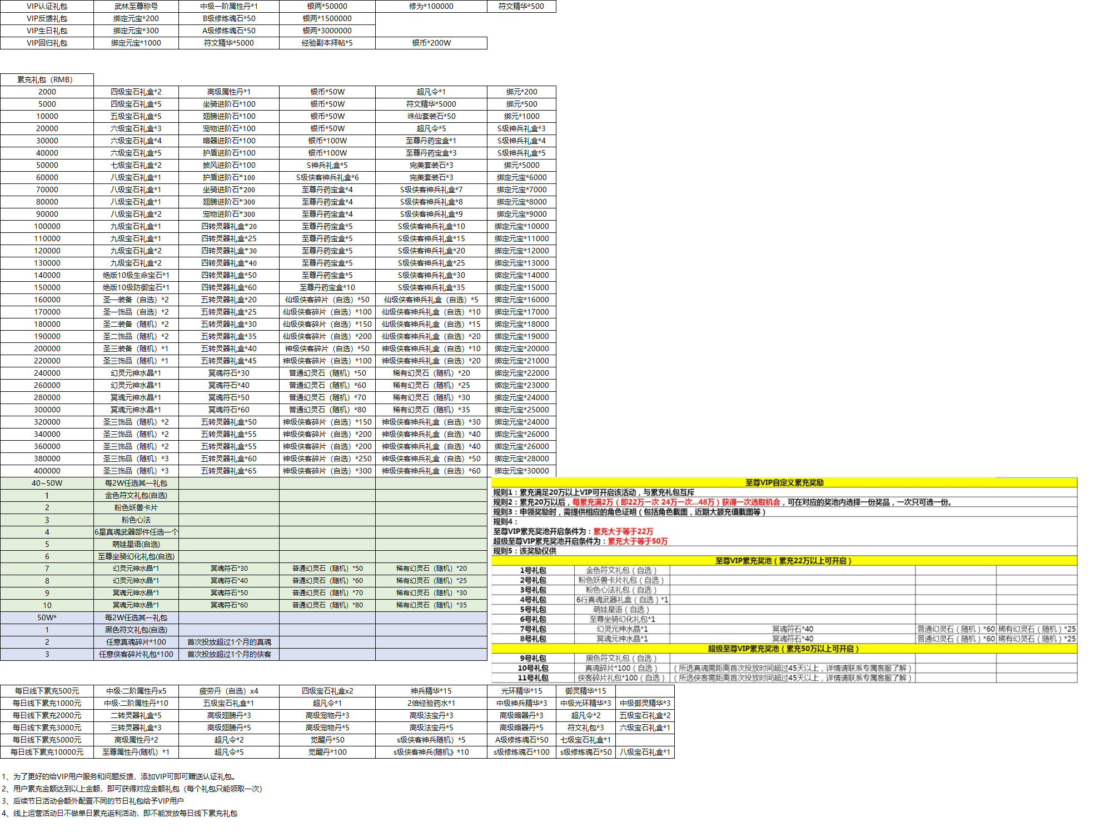This screenshot has height=832, width=1115.
Task: Select note 4 about '线上运营活动日'
Action: [x=119, y=813]
